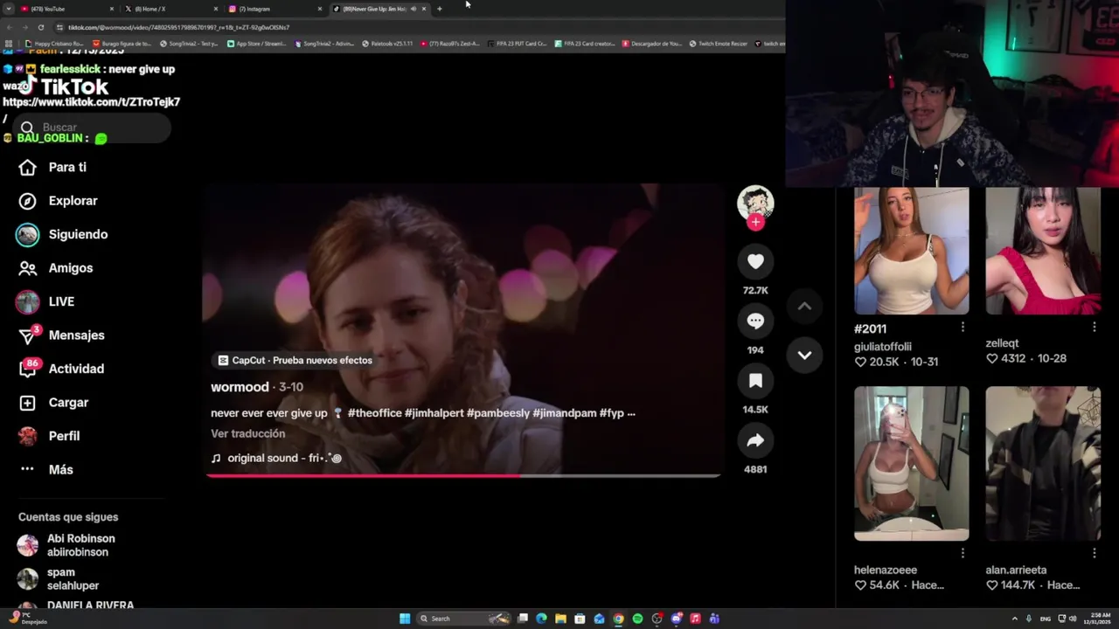This screenshot has height=629, width=1119.
Task: Open Mensajes inbox
Action: tap(61, 335)
